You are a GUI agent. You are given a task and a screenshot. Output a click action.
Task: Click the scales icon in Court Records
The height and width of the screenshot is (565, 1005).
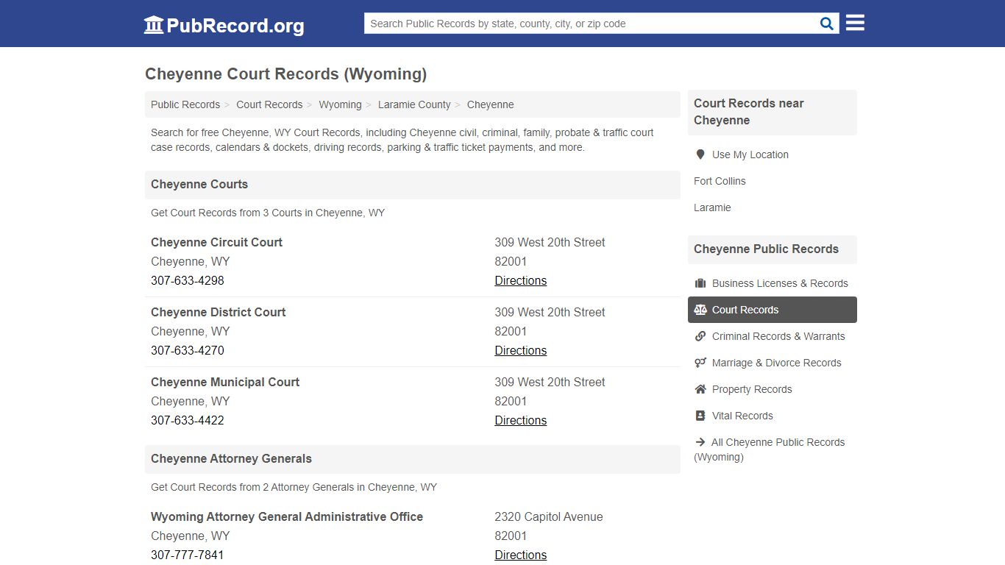700,310
